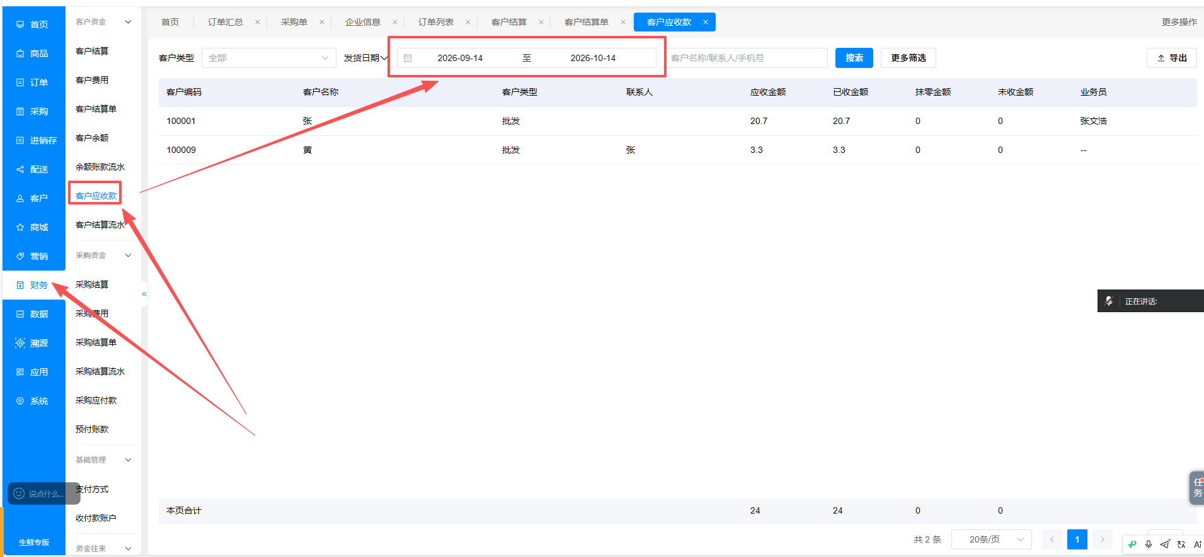This screenshot has width=1204, height=557.
Task: Switch to the 采购单 tab
Action: 294,22
